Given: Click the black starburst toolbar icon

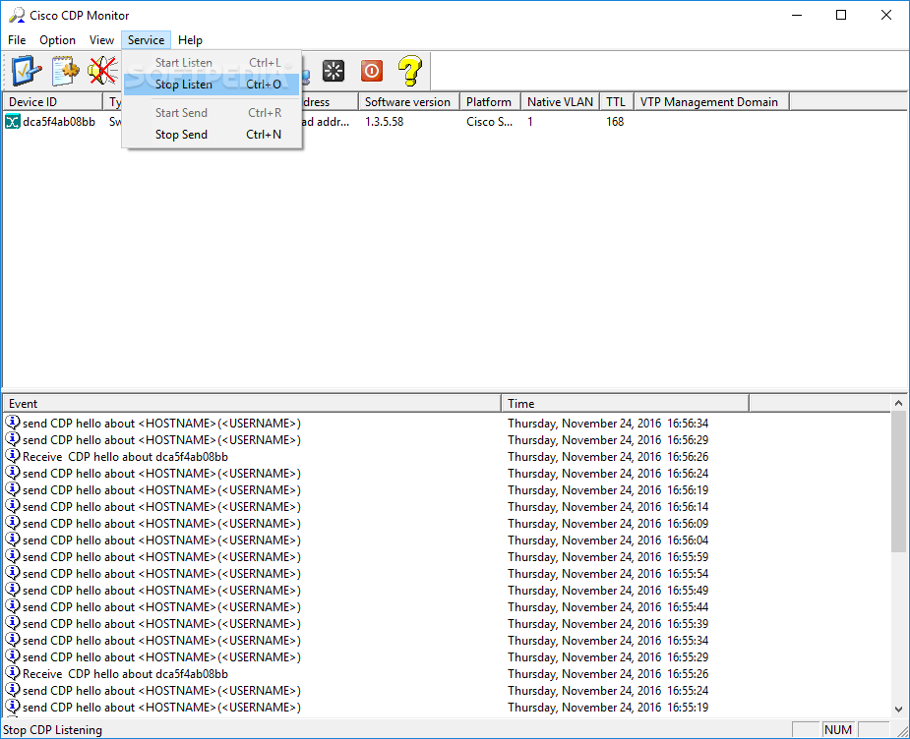Looking at the screenshot, I should (334, 71).
